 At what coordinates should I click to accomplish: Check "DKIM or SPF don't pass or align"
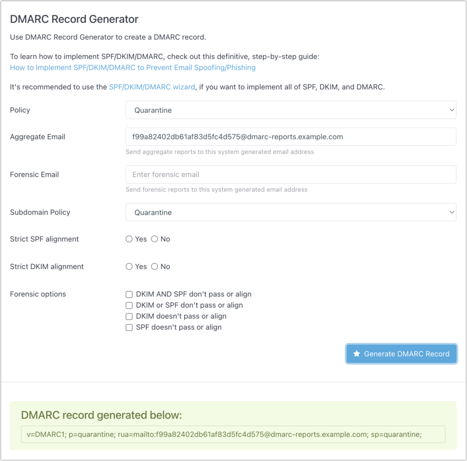(x=129, y=306)
